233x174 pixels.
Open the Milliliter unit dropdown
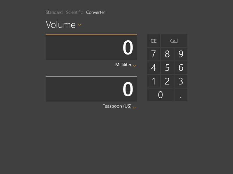coord(126,65)
